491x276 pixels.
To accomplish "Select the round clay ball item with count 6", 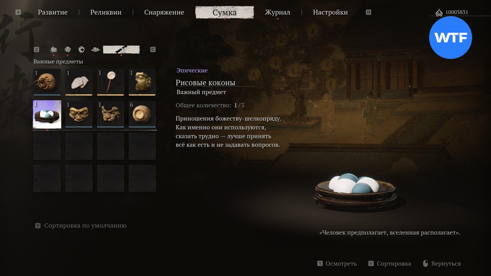I will click(142, 114).
